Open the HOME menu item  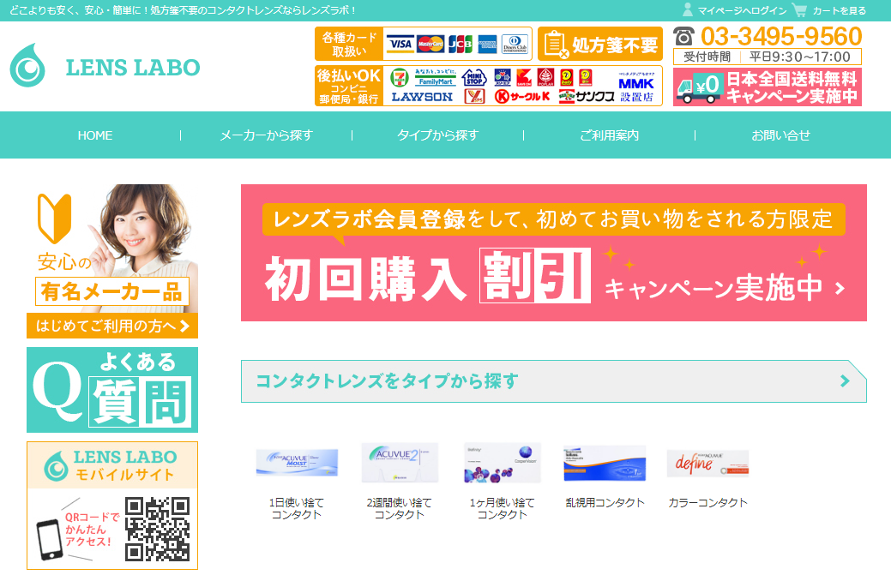pos(95,135)
